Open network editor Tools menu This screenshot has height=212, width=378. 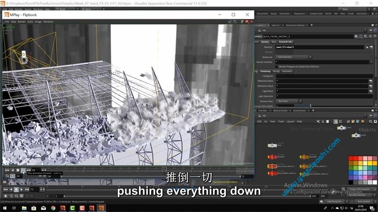[281, 122]
